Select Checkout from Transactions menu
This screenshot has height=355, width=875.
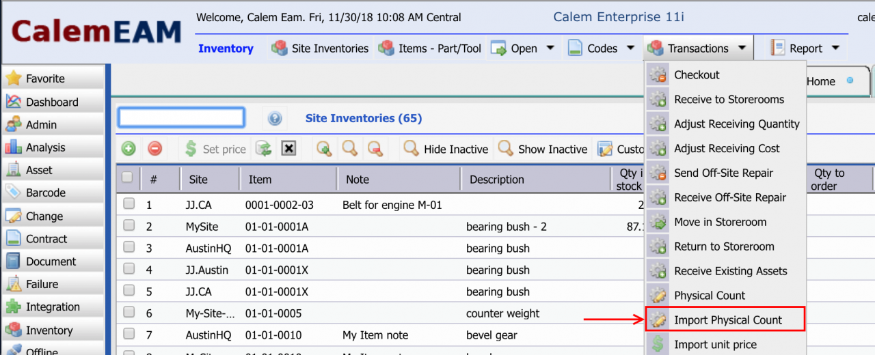(725, 75)
